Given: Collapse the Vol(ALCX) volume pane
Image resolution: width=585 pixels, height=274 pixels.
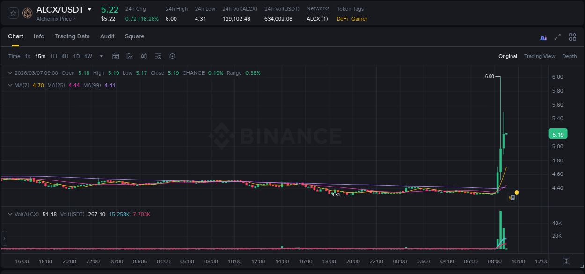Looking at the screenshot, I should pos(9,214).
